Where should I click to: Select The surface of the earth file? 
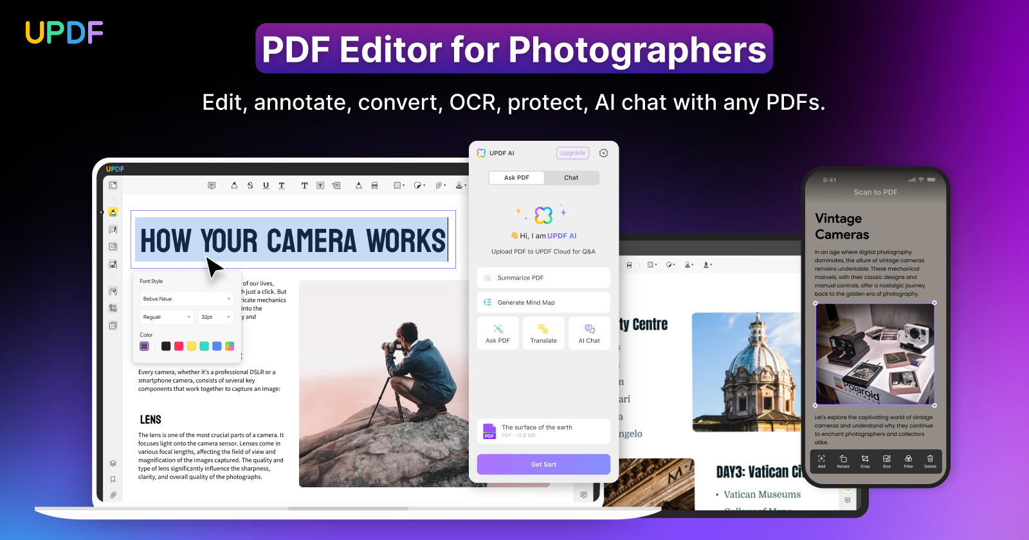[543, 431]
